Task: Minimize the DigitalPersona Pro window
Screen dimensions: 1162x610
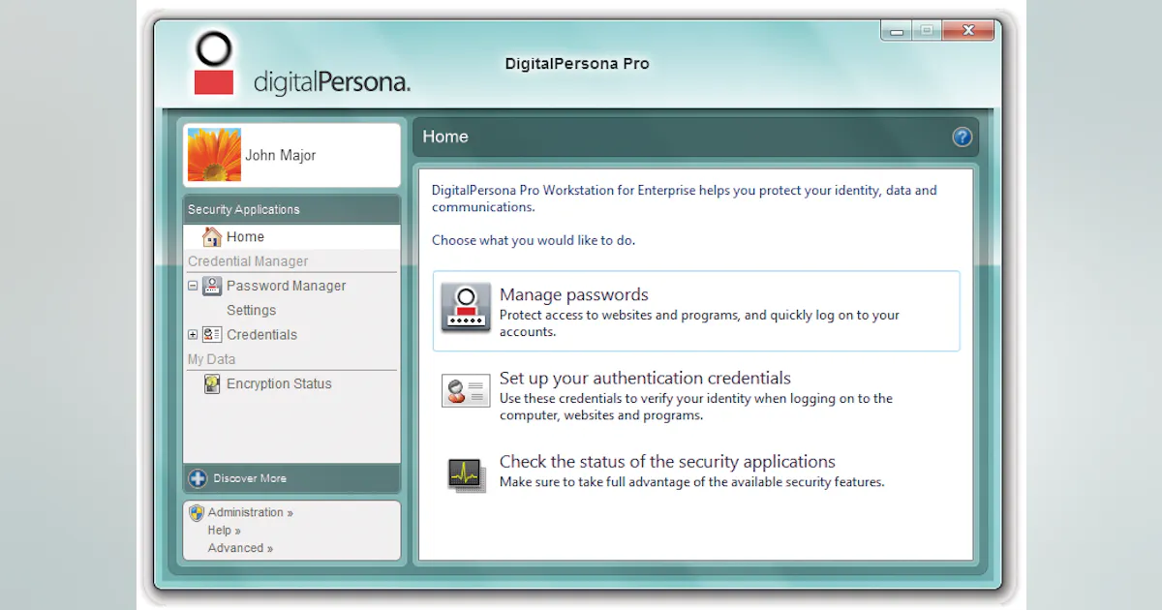Action: pyautogui.click(x=897, y=31)
